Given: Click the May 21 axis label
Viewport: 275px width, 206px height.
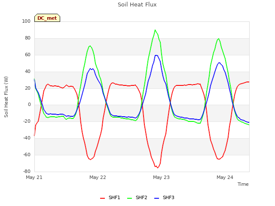Looking at the screenshot, I should pos(34,177).
